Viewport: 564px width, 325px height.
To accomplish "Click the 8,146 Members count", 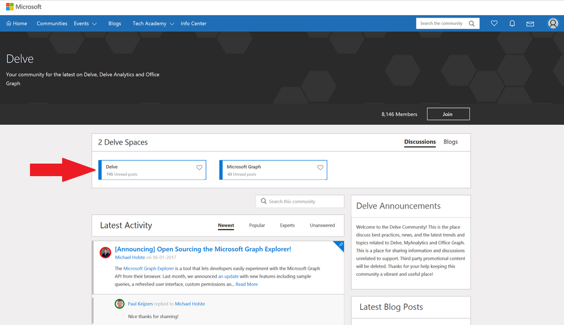I will 399,114.
